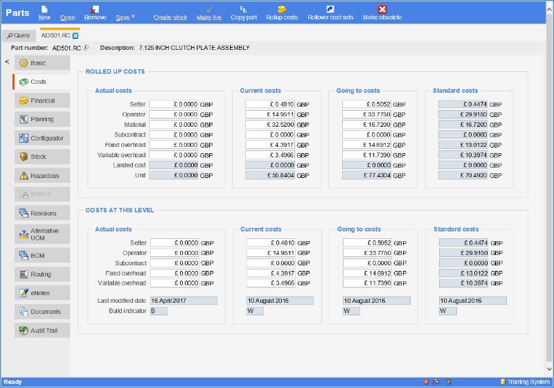Open the Hazardous section in the sidebar
554x388 pixels.
tap(42, 176)
